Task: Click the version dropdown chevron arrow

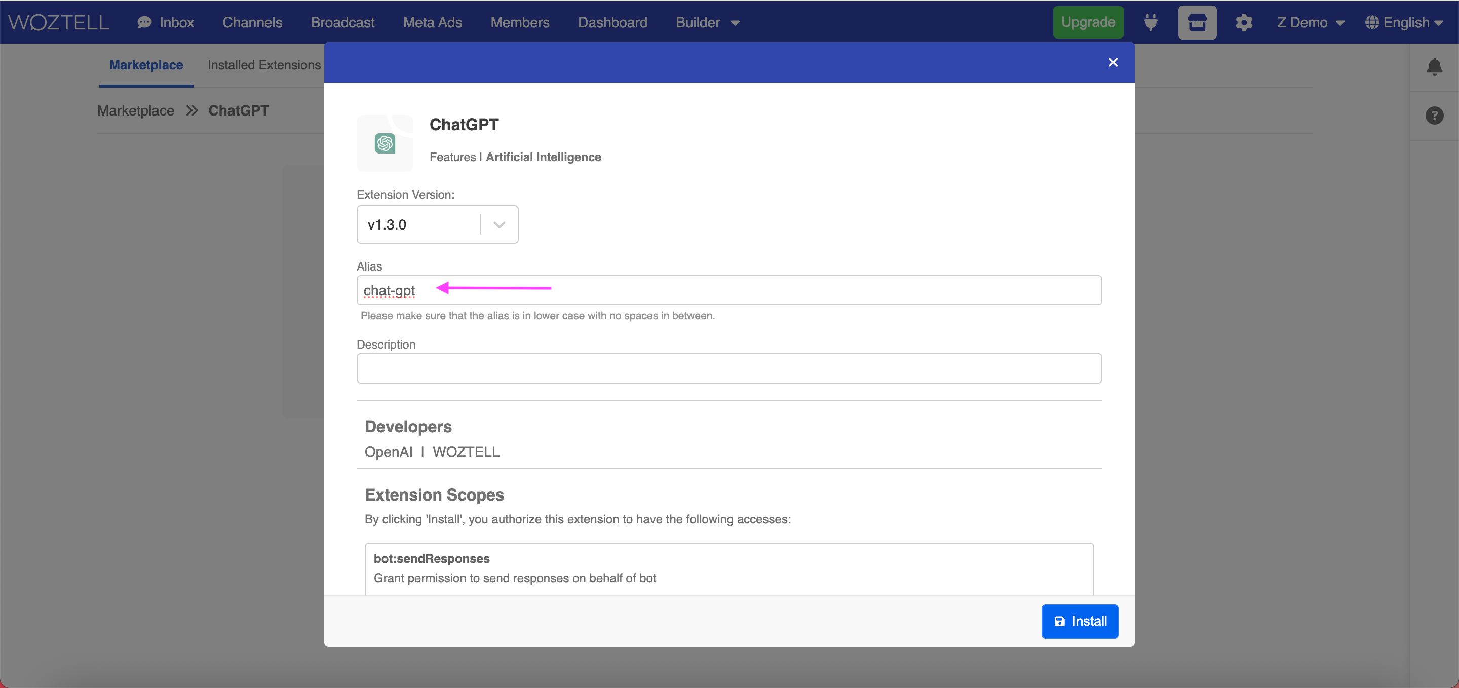Action: (x=499, y=225)
